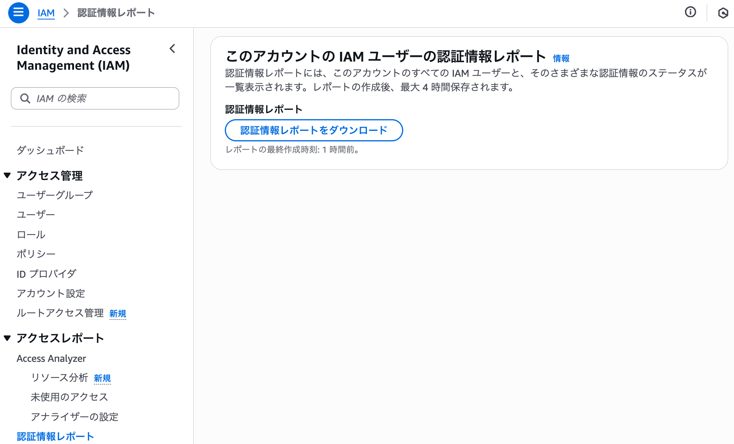The width and height of the screenshot is (734, 444).
Task: Open ロール page
Action: click(31, 234)
